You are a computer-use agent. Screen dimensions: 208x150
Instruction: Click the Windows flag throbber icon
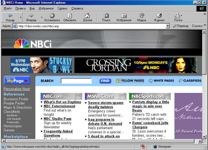[x=201, y=9]
